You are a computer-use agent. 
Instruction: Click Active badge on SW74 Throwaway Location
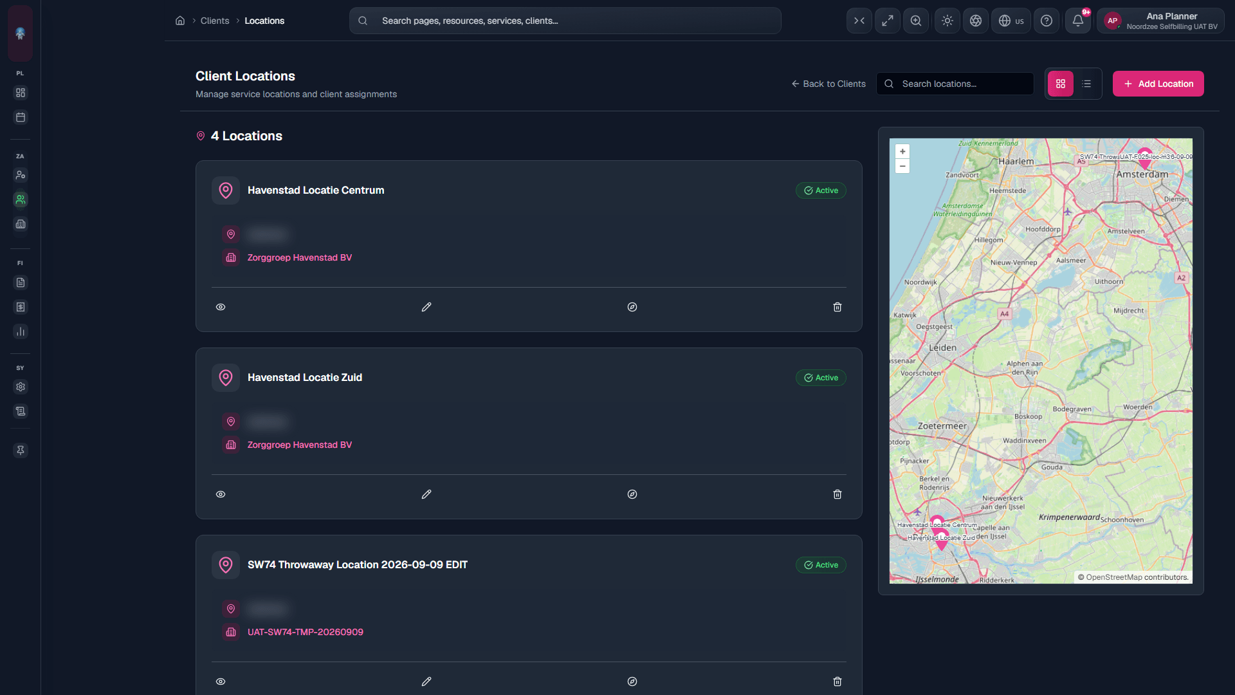pyautogui.click(x=821, y=565)
